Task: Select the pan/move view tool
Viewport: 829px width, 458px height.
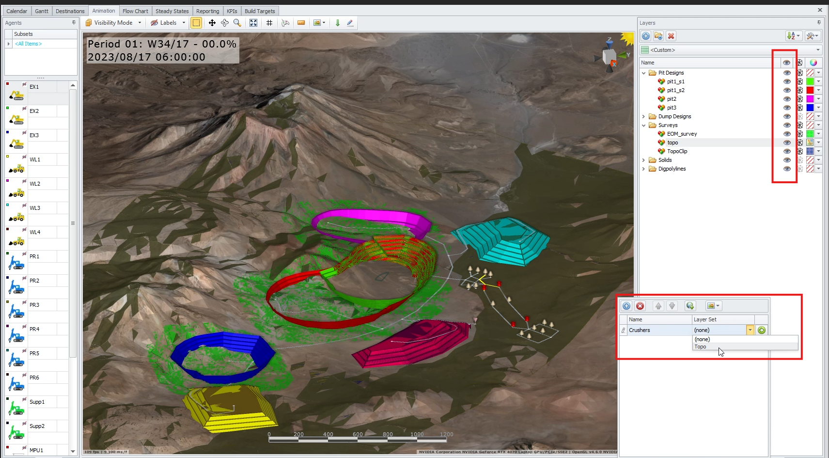Action: pos(212,23)
